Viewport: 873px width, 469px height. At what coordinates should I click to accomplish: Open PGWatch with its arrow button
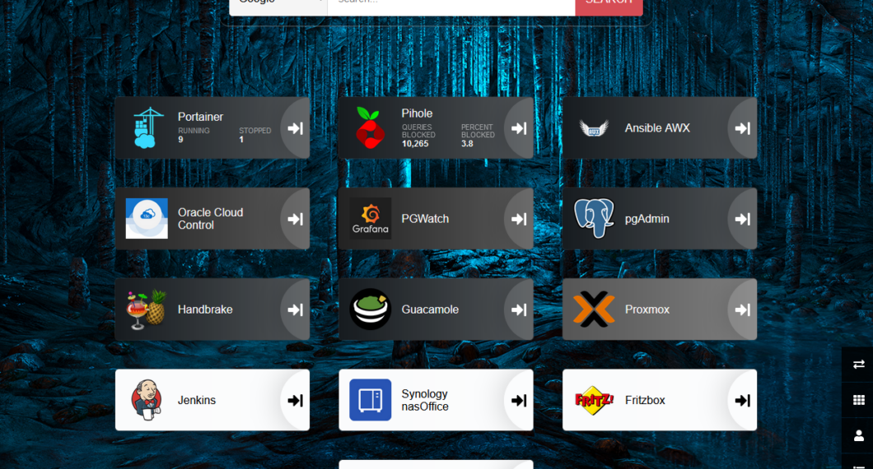click(519, 219)
